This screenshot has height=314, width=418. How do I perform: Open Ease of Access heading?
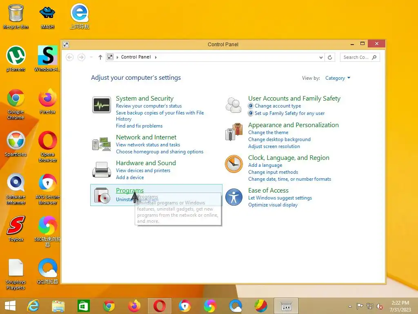pos(269,191)
